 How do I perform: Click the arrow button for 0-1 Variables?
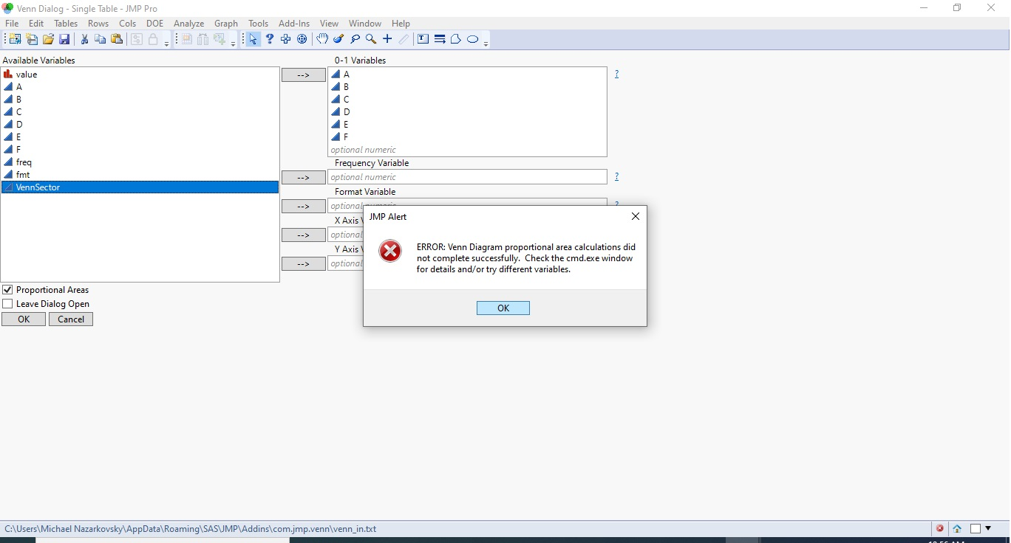tap(304, 75)
